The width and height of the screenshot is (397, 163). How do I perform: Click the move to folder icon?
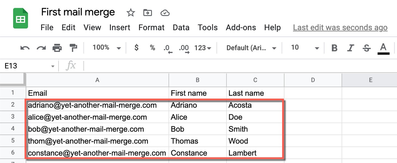click(148, 12)
